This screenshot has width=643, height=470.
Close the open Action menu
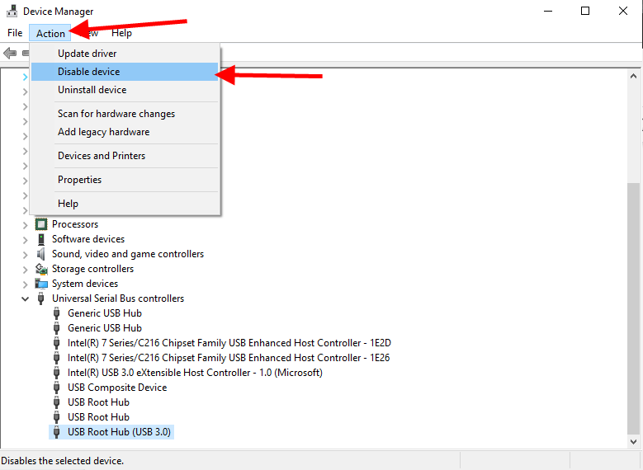pyautogui.click(x=50, y=33)
